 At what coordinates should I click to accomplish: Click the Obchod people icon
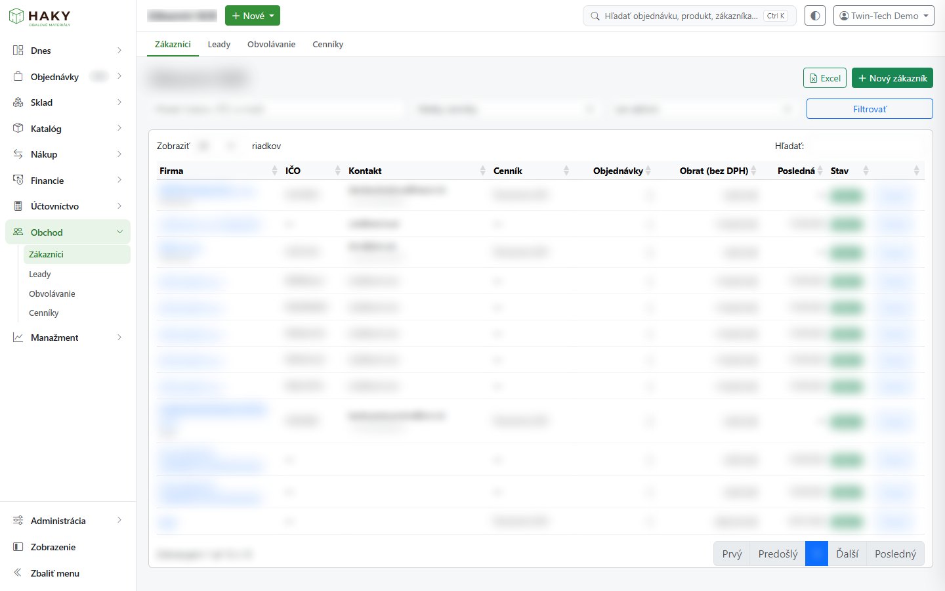pyautogui.click(x=18, y=232)
